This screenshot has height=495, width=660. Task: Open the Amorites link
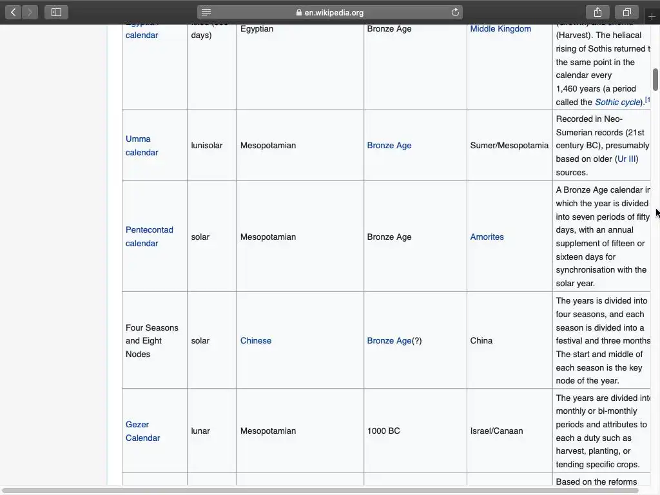(x=487, y=237)
